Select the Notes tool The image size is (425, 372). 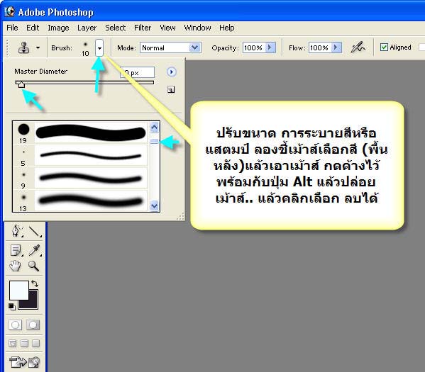coord(16,250)
